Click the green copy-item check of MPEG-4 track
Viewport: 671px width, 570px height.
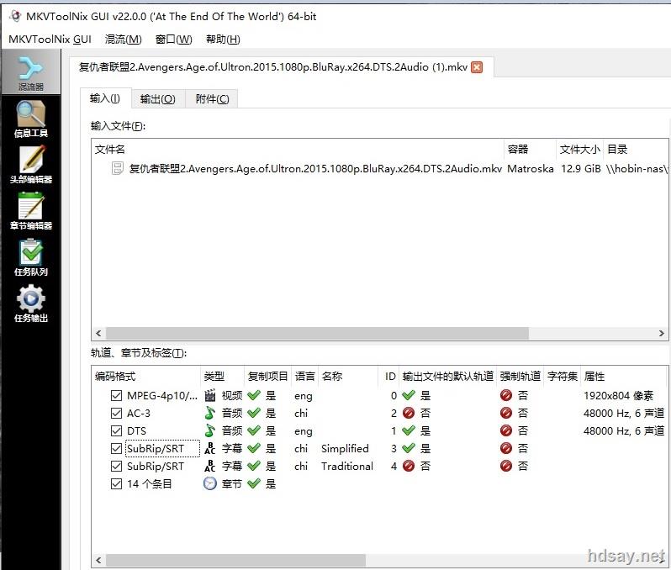click(254, 395)
